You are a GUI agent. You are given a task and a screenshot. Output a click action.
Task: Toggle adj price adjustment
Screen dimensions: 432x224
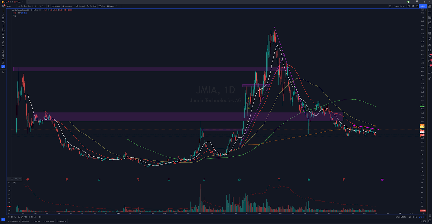click(x=410, y=217)
